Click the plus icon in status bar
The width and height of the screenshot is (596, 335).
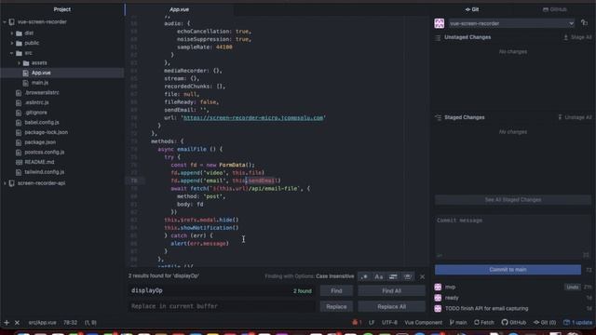[x=7, y=323]
